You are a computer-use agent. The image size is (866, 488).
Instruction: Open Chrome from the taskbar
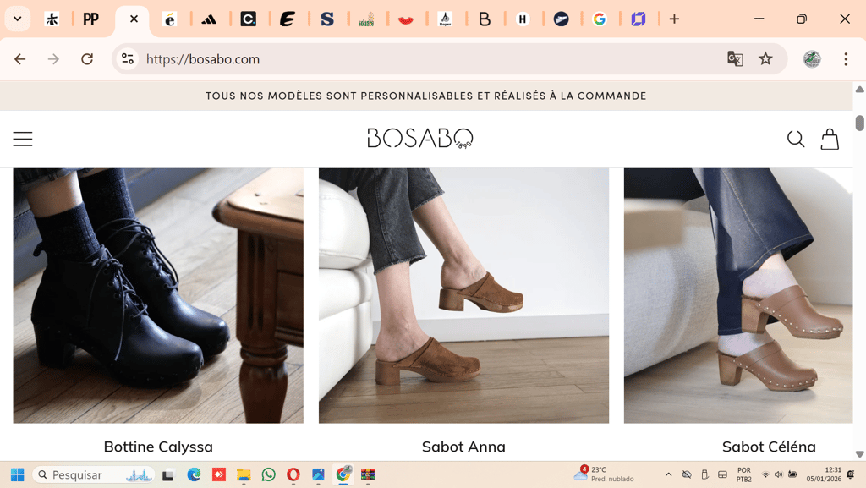(343, 474)
